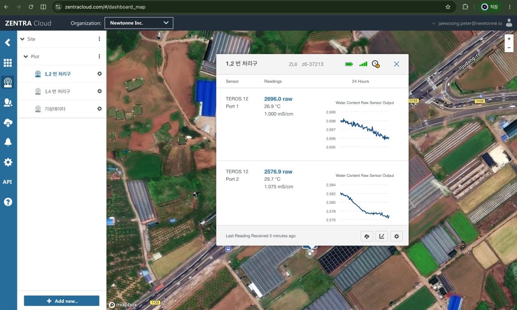This screenshot has height=310, width=517.
Task: Click the user profile avatar icon
Action: 509,23
